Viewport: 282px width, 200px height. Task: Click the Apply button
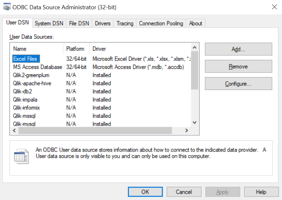pos(223,192)
